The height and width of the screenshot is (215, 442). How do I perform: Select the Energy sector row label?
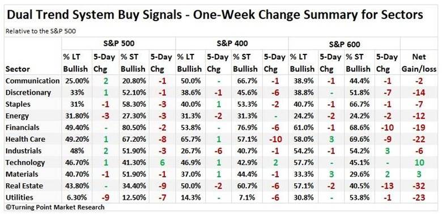[x=17, y=116]
